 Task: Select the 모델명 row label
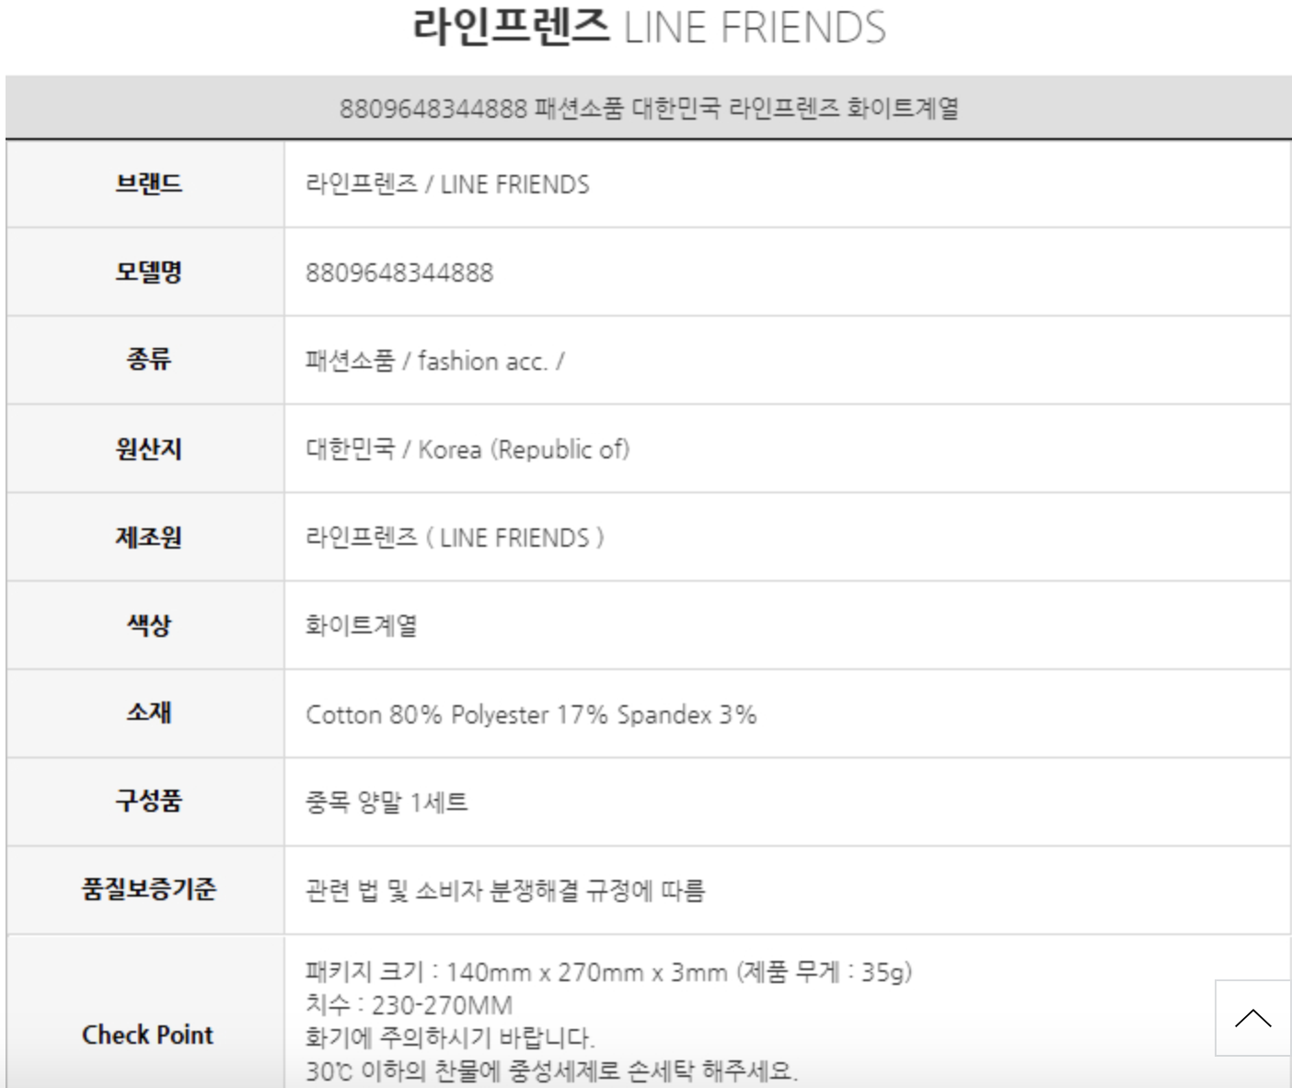point(148,272)
